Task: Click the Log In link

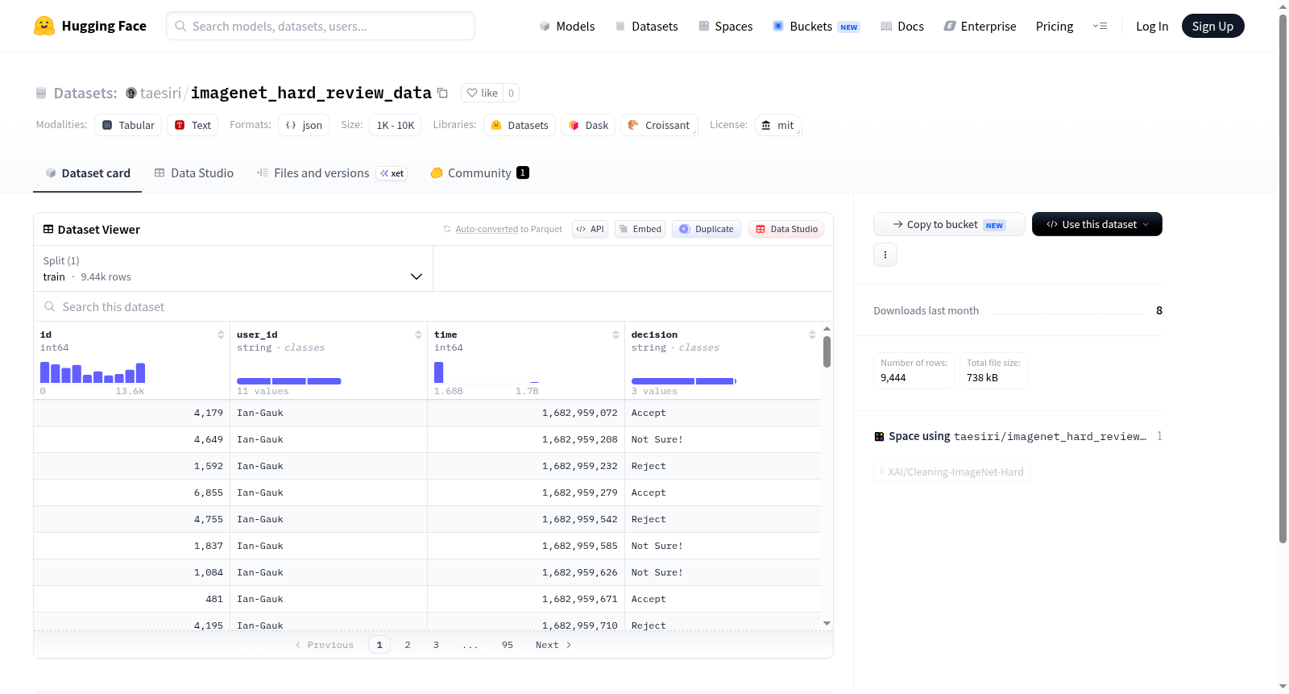Action: pos(1152,26)
